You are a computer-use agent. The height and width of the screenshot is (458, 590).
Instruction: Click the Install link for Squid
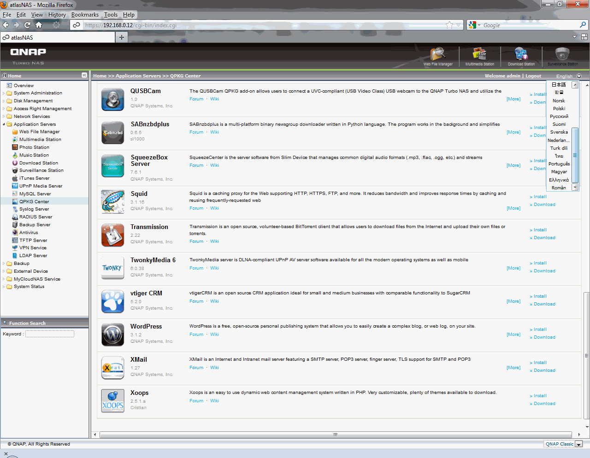pyautogui.click(x=540, y=197)
